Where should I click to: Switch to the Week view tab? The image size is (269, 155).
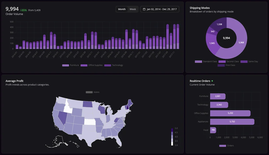[x=133, y=9]
